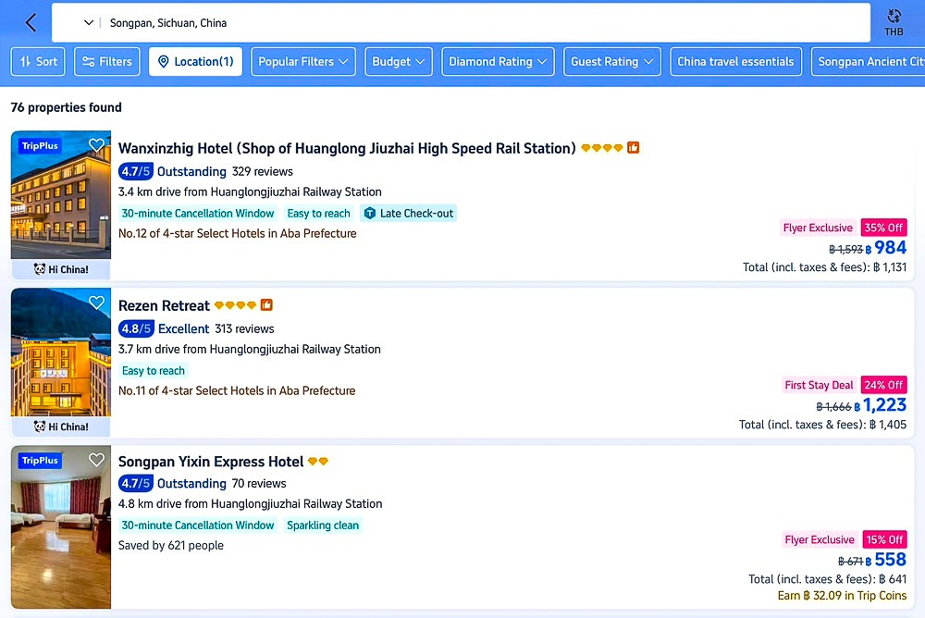Open the Location(1) filter

[x=195, y=62]
